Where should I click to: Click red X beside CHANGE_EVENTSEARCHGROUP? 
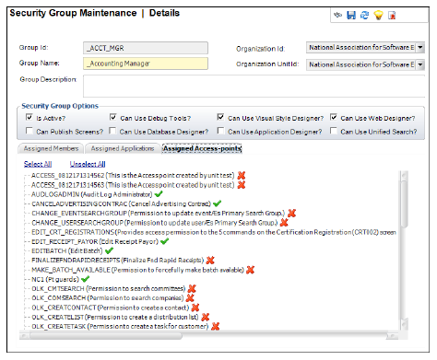click(x=291, y=213)
